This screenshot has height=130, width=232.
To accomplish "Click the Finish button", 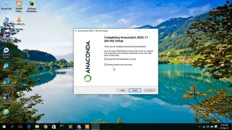I will [x=135, y=90].
